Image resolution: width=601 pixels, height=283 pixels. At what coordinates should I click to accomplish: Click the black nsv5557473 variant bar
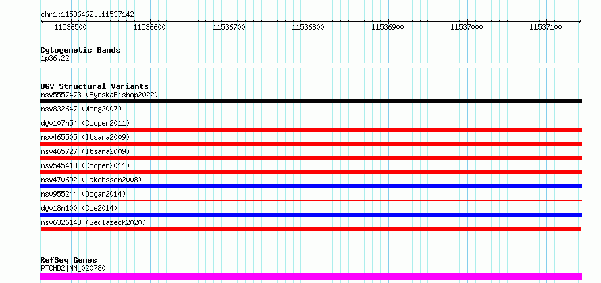(x=311, y=101)
